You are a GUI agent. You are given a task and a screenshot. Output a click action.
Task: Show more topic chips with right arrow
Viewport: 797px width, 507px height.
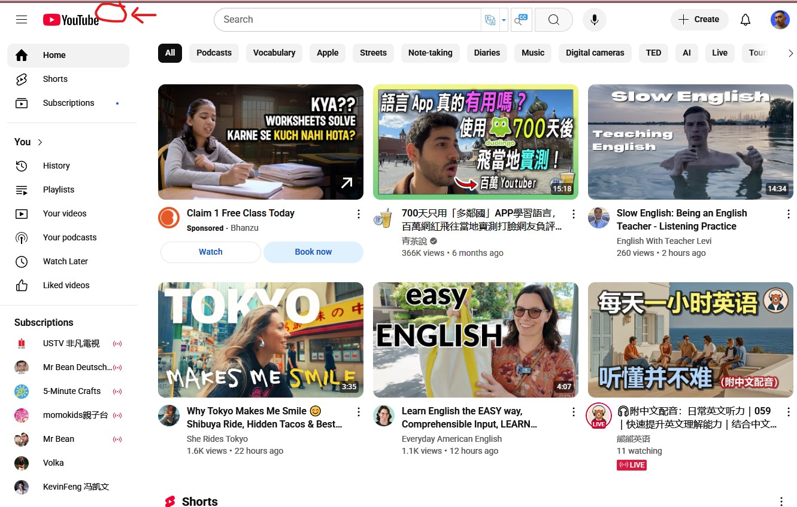click(790, 53)
